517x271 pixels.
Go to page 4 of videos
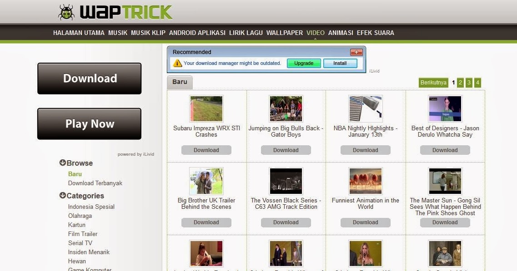(x=477, y=83)
